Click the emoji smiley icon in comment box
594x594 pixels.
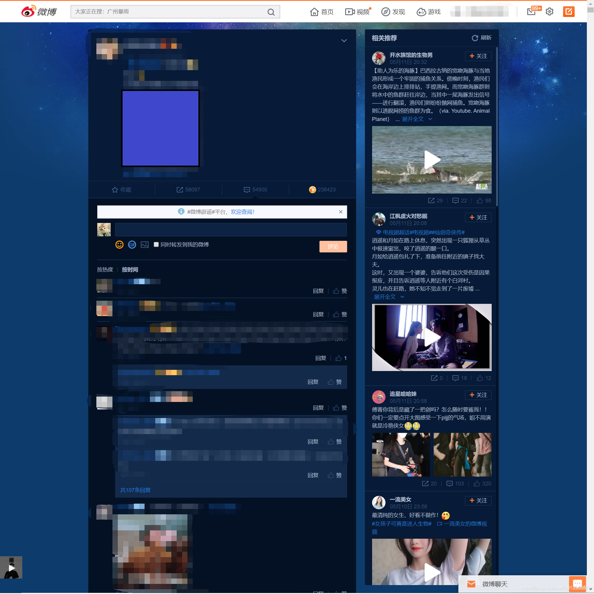tap(119, 245)
